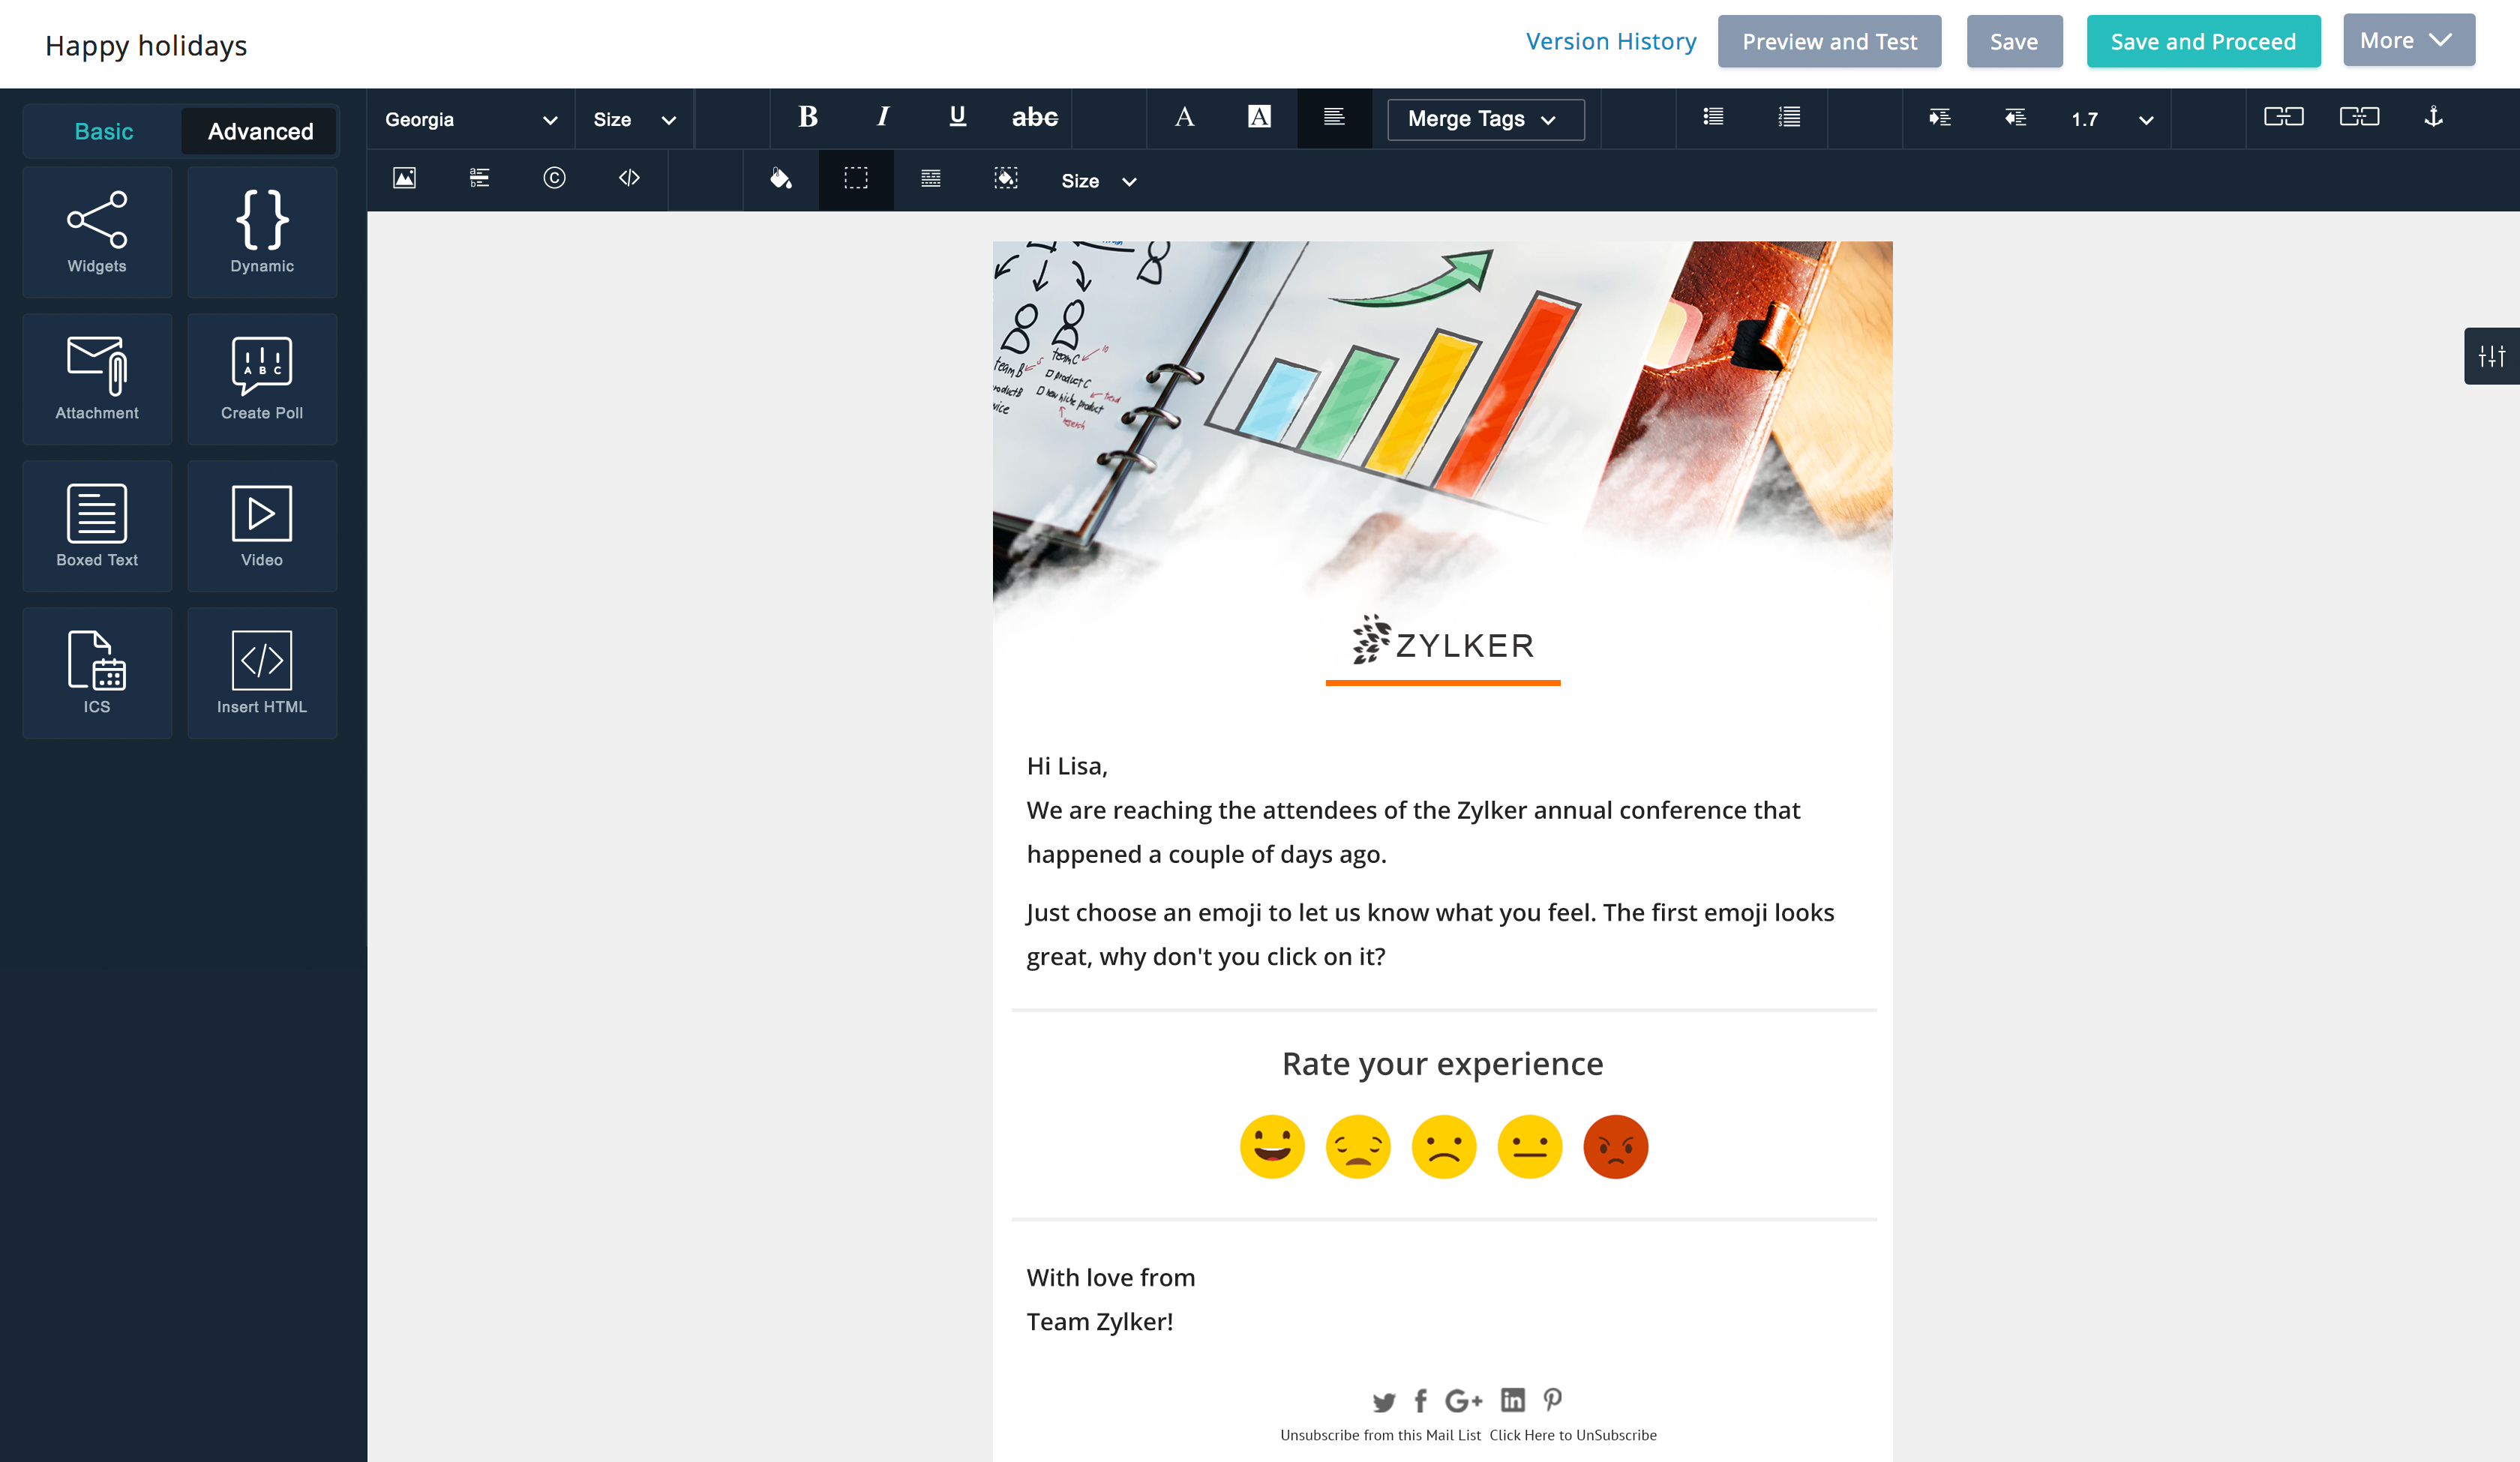This screenshot has width=2520, height=1462.
Task: Switch to the Basic tab
Action: click(103, 131)
